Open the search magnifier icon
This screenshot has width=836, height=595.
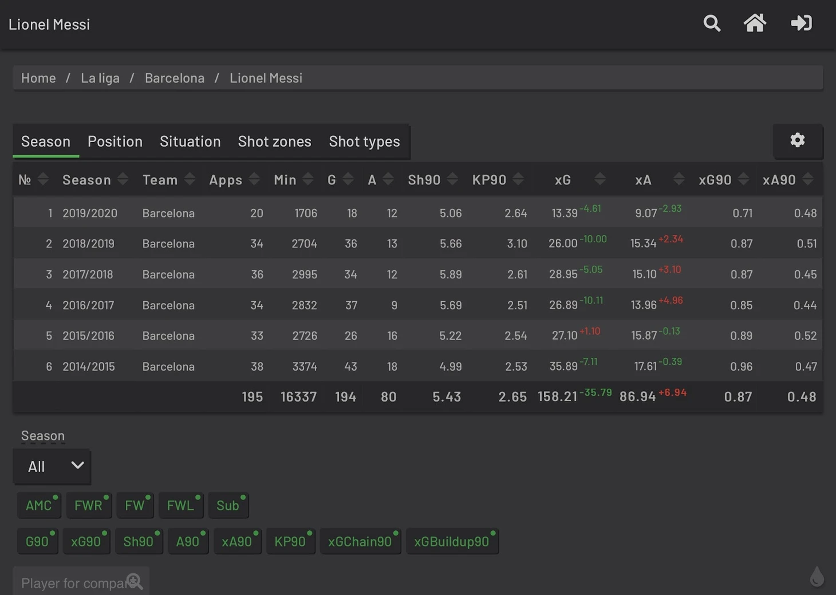click(x=712, y=23)
